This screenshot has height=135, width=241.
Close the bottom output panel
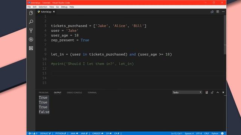[223, 93]
